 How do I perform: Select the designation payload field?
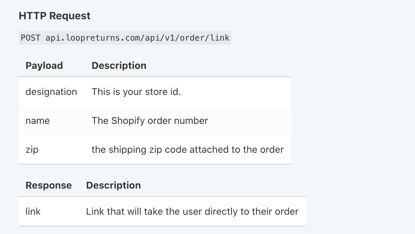click(x=51, y=92)
